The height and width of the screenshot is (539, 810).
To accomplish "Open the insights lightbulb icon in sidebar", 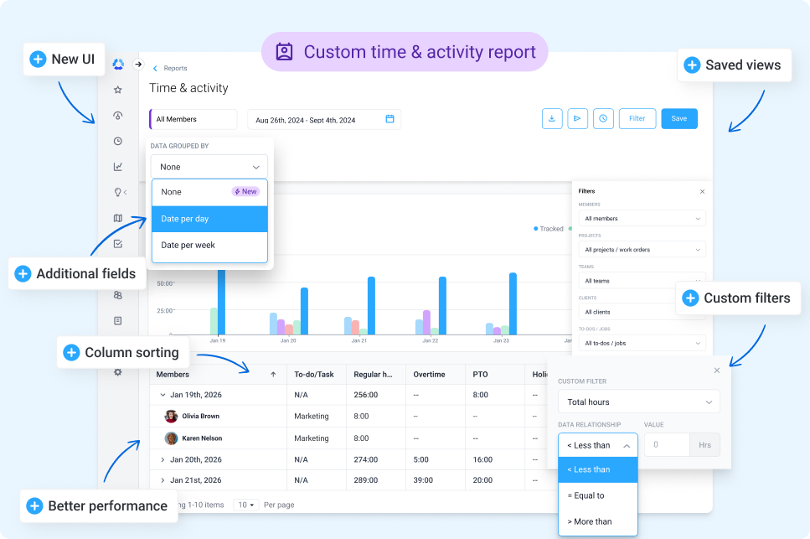I will click(x=116, y=192).
